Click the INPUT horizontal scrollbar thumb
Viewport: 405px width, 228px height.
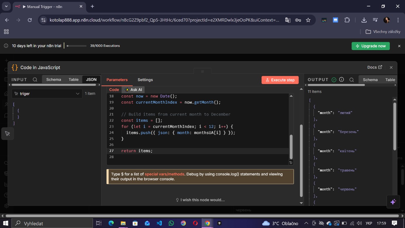click(54, 85)
